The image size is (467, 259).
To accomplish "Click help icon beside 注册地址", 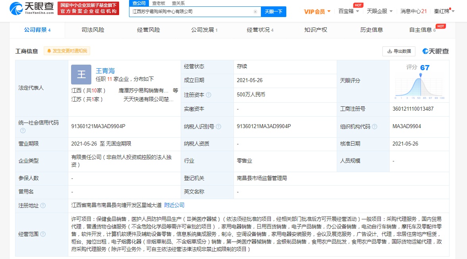I will click(43, 205).
